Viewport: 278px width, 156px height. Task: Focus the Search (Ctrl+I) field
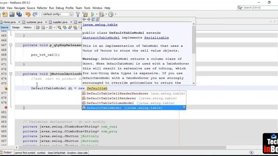(258, 8)
